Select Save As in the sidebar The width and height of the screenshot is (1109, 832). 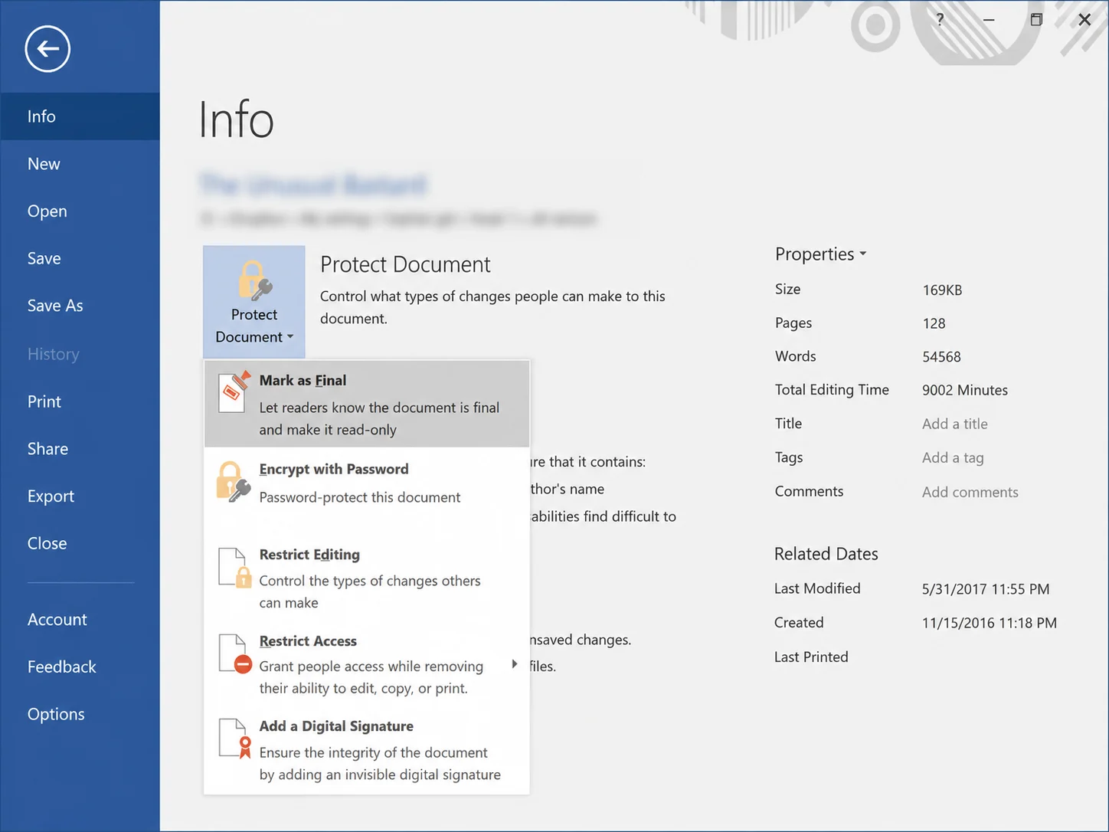click(x=55, y=306)
